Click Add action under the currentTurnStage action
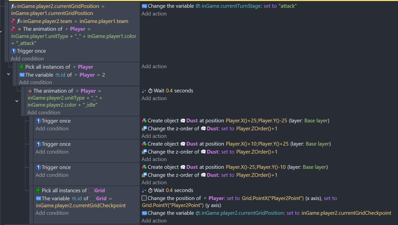The width and height of the screenshot is (398, 225). [x=154, y=14]
